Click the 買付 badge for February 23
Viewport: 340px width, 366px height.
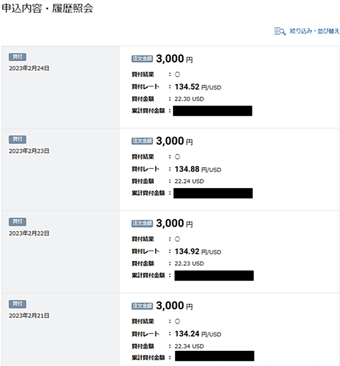pos(17,139)
